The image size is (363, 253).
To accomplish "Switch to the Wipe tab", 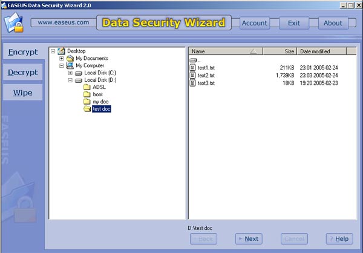I will click(23, 93).
